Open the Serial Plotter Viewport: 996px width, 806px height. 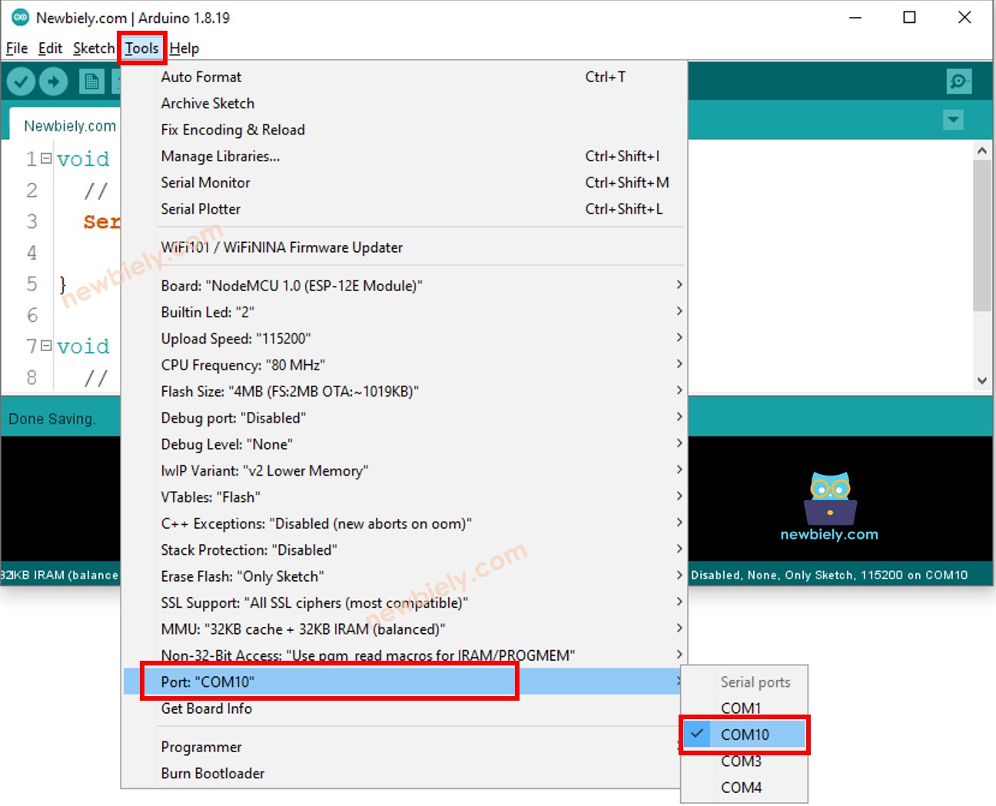pyautogui.click(x=201, y=208)
